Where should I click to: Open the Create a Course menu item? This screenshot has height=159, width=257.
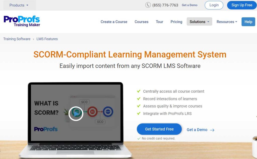[x=114, y=22]
